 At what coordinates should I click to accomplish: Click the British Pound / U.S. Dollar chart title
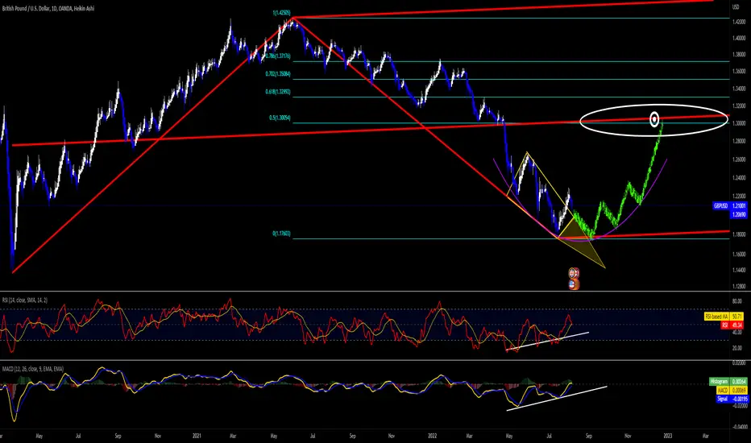click(x=48, y=9)
